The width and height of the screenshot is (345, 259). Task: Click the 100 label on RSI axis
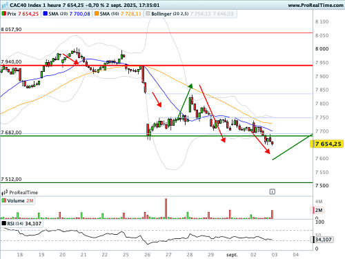319,222
